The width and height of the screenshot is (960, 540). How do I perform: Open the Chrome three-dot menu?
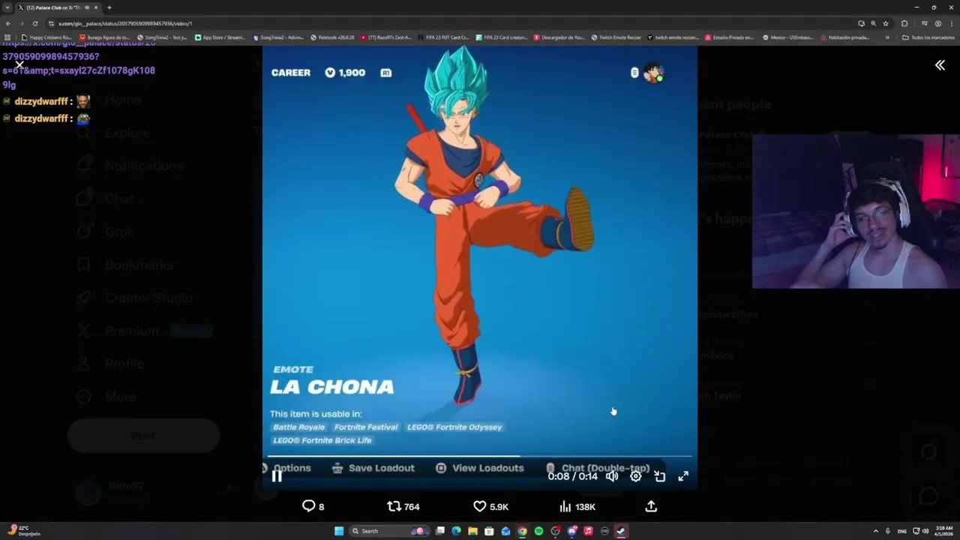(x=951, y=23)
